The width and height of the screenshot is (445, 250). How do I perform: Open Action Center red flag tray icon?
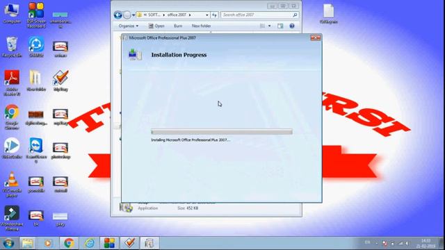(385, 243)
